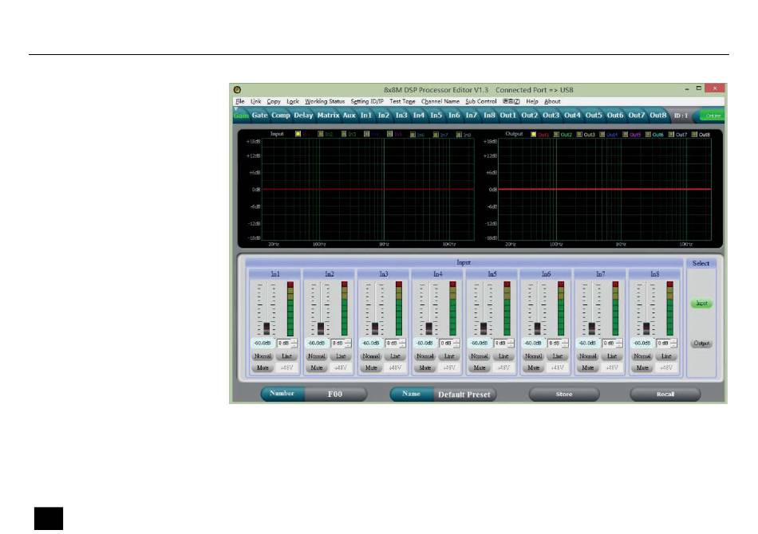
Task: Toggle the Out7 curve checkbox in Output graph
Action: tap(671, 134)
